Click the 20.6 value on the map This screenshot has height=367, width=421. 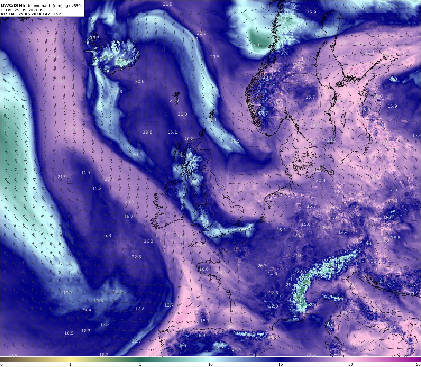pyautogui.click(x=140, y=81)
